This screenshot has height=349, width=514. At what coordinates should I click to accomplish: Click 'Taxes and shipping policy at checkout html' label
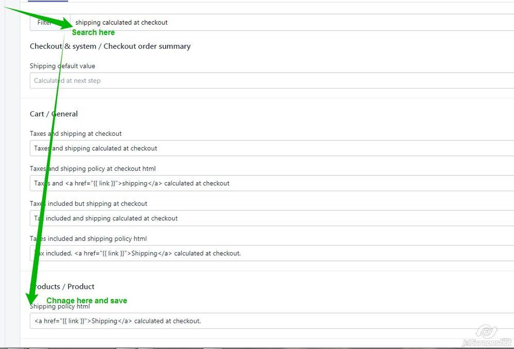[x=93, y=168]
